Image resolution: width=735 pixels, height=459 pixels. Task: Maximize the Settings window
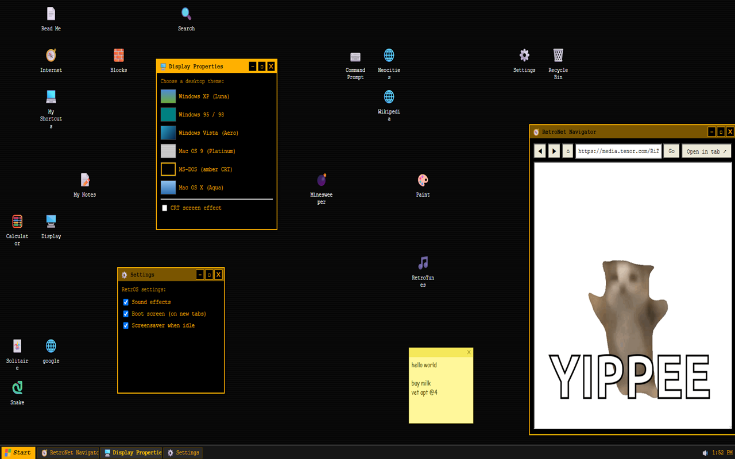209,275
